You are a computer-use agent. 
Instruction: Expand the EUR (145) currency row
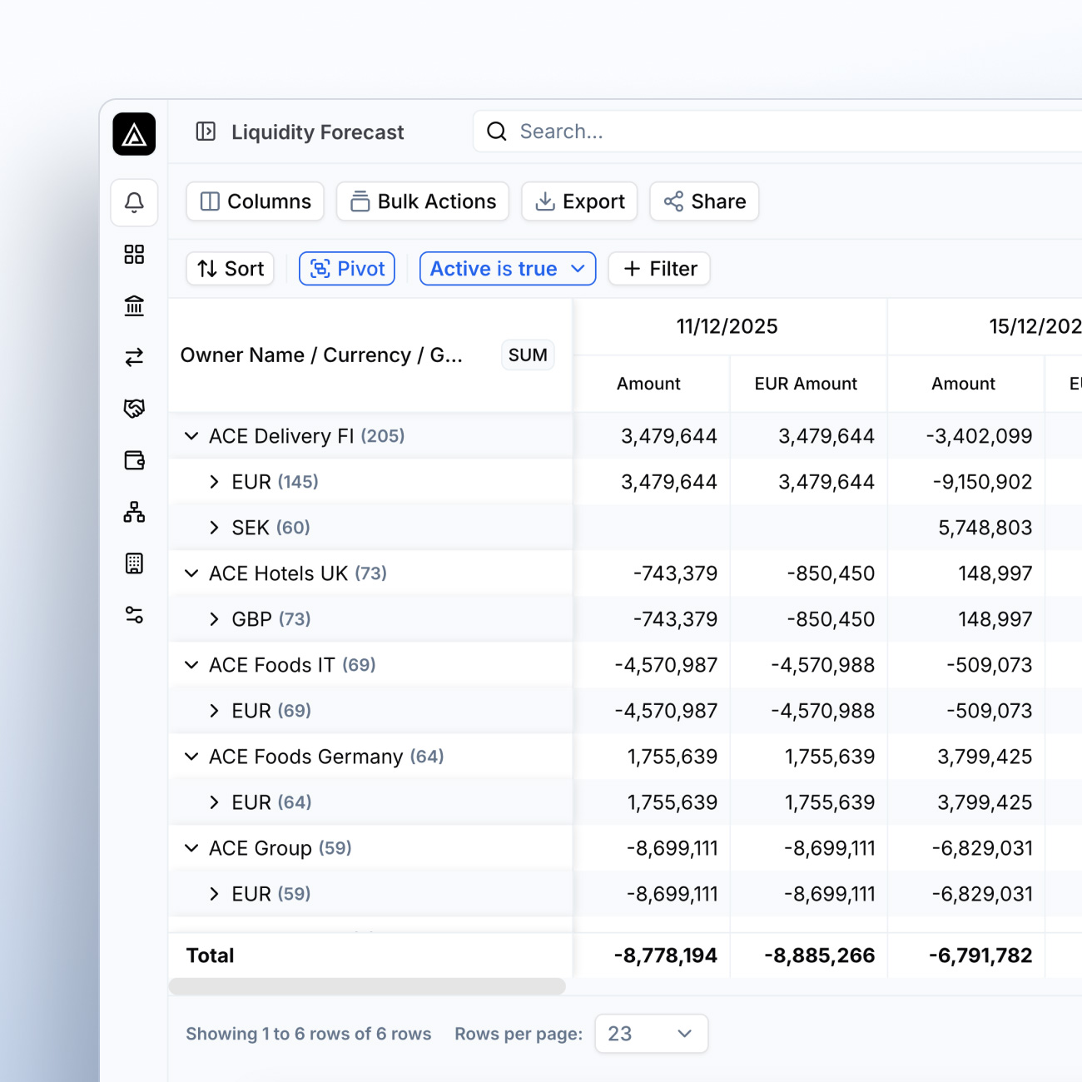(x=215, y=481)
